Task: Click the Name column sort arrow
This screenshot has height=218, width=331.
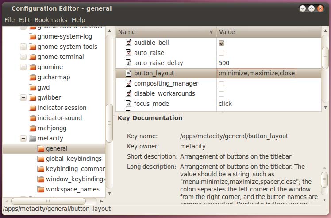Action: pyautogui.click(x=211, y=32)
